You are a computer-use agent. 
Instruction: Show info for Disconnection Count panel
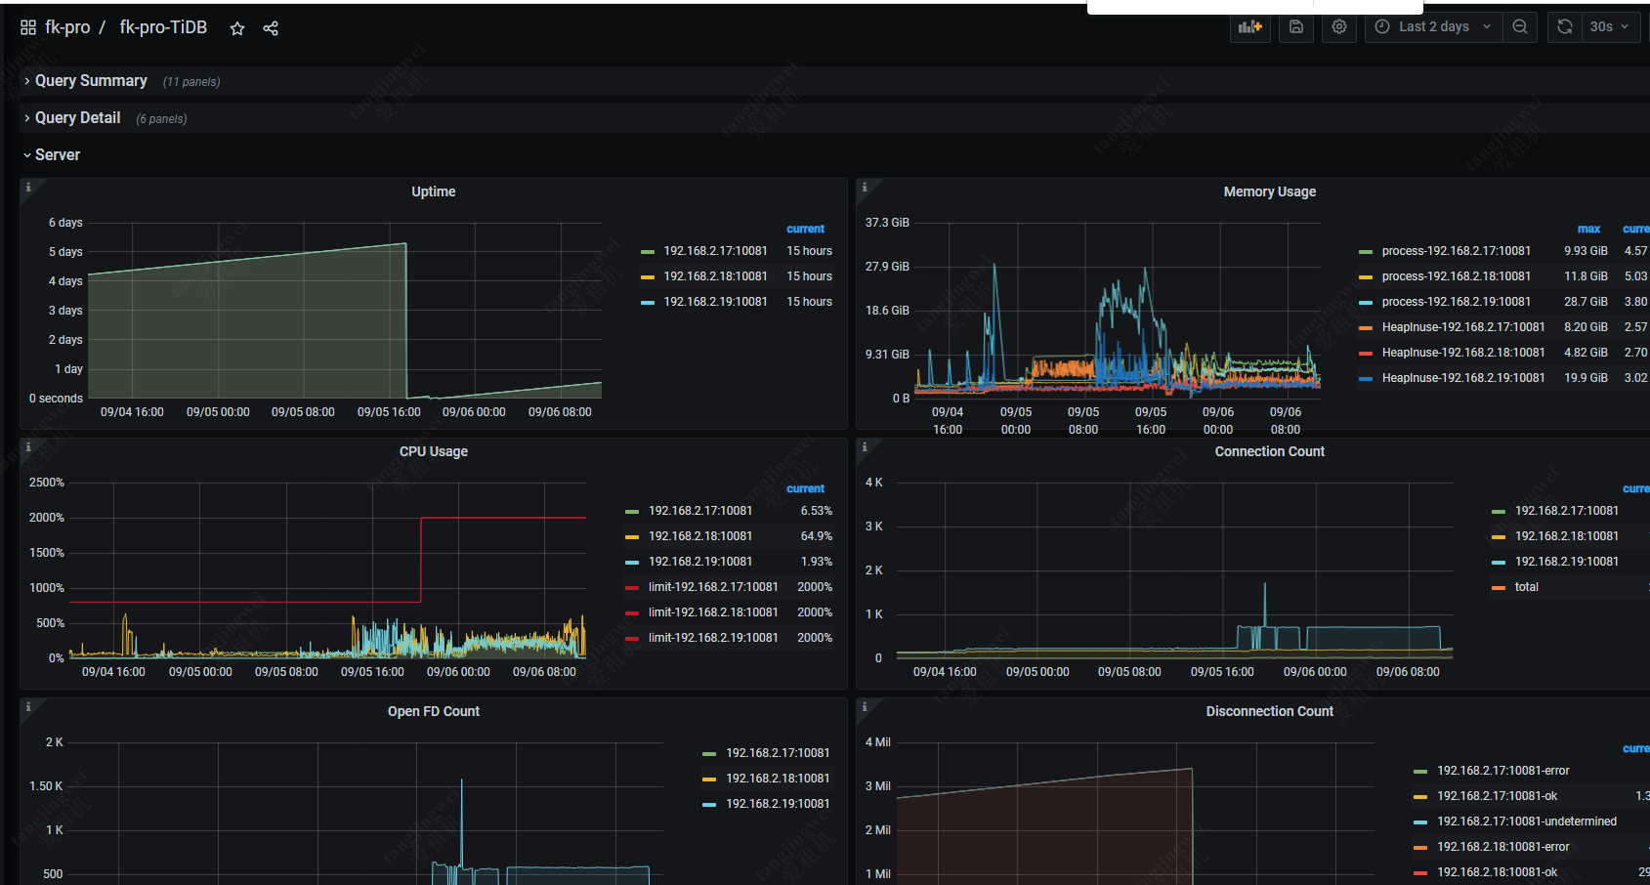coord(864,706)
